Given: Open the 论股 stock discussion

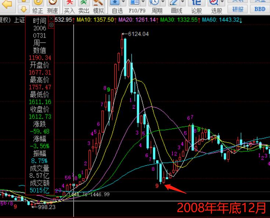Looking at the screenshot, I should point(196,7).
